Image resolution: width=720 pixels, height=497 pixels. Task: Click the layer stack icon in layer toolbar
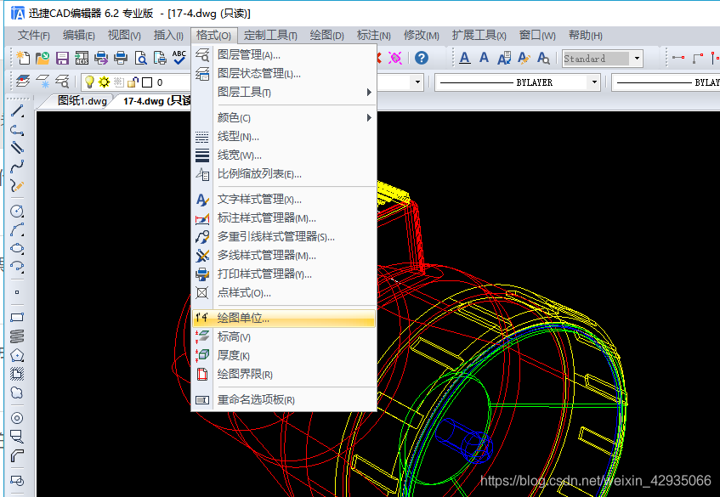point(23,82)
